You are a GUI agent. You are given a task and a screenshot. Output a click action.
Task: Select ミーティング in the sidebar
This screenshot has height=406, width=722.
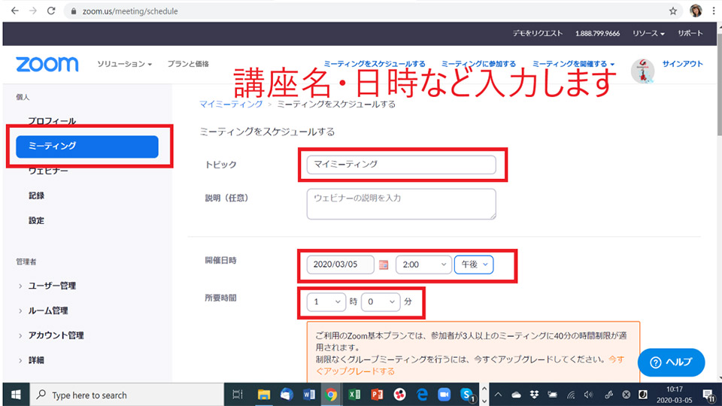(87, 147)
